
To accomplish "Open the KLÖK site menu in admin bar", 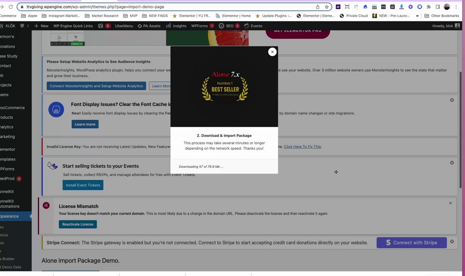I will pos(7,26).
